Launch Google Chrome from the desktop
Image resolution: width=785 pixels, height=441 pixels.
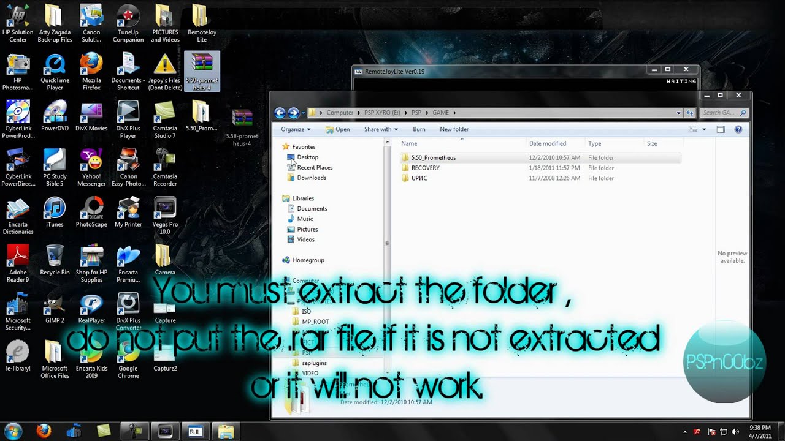[x=128, y=360]
